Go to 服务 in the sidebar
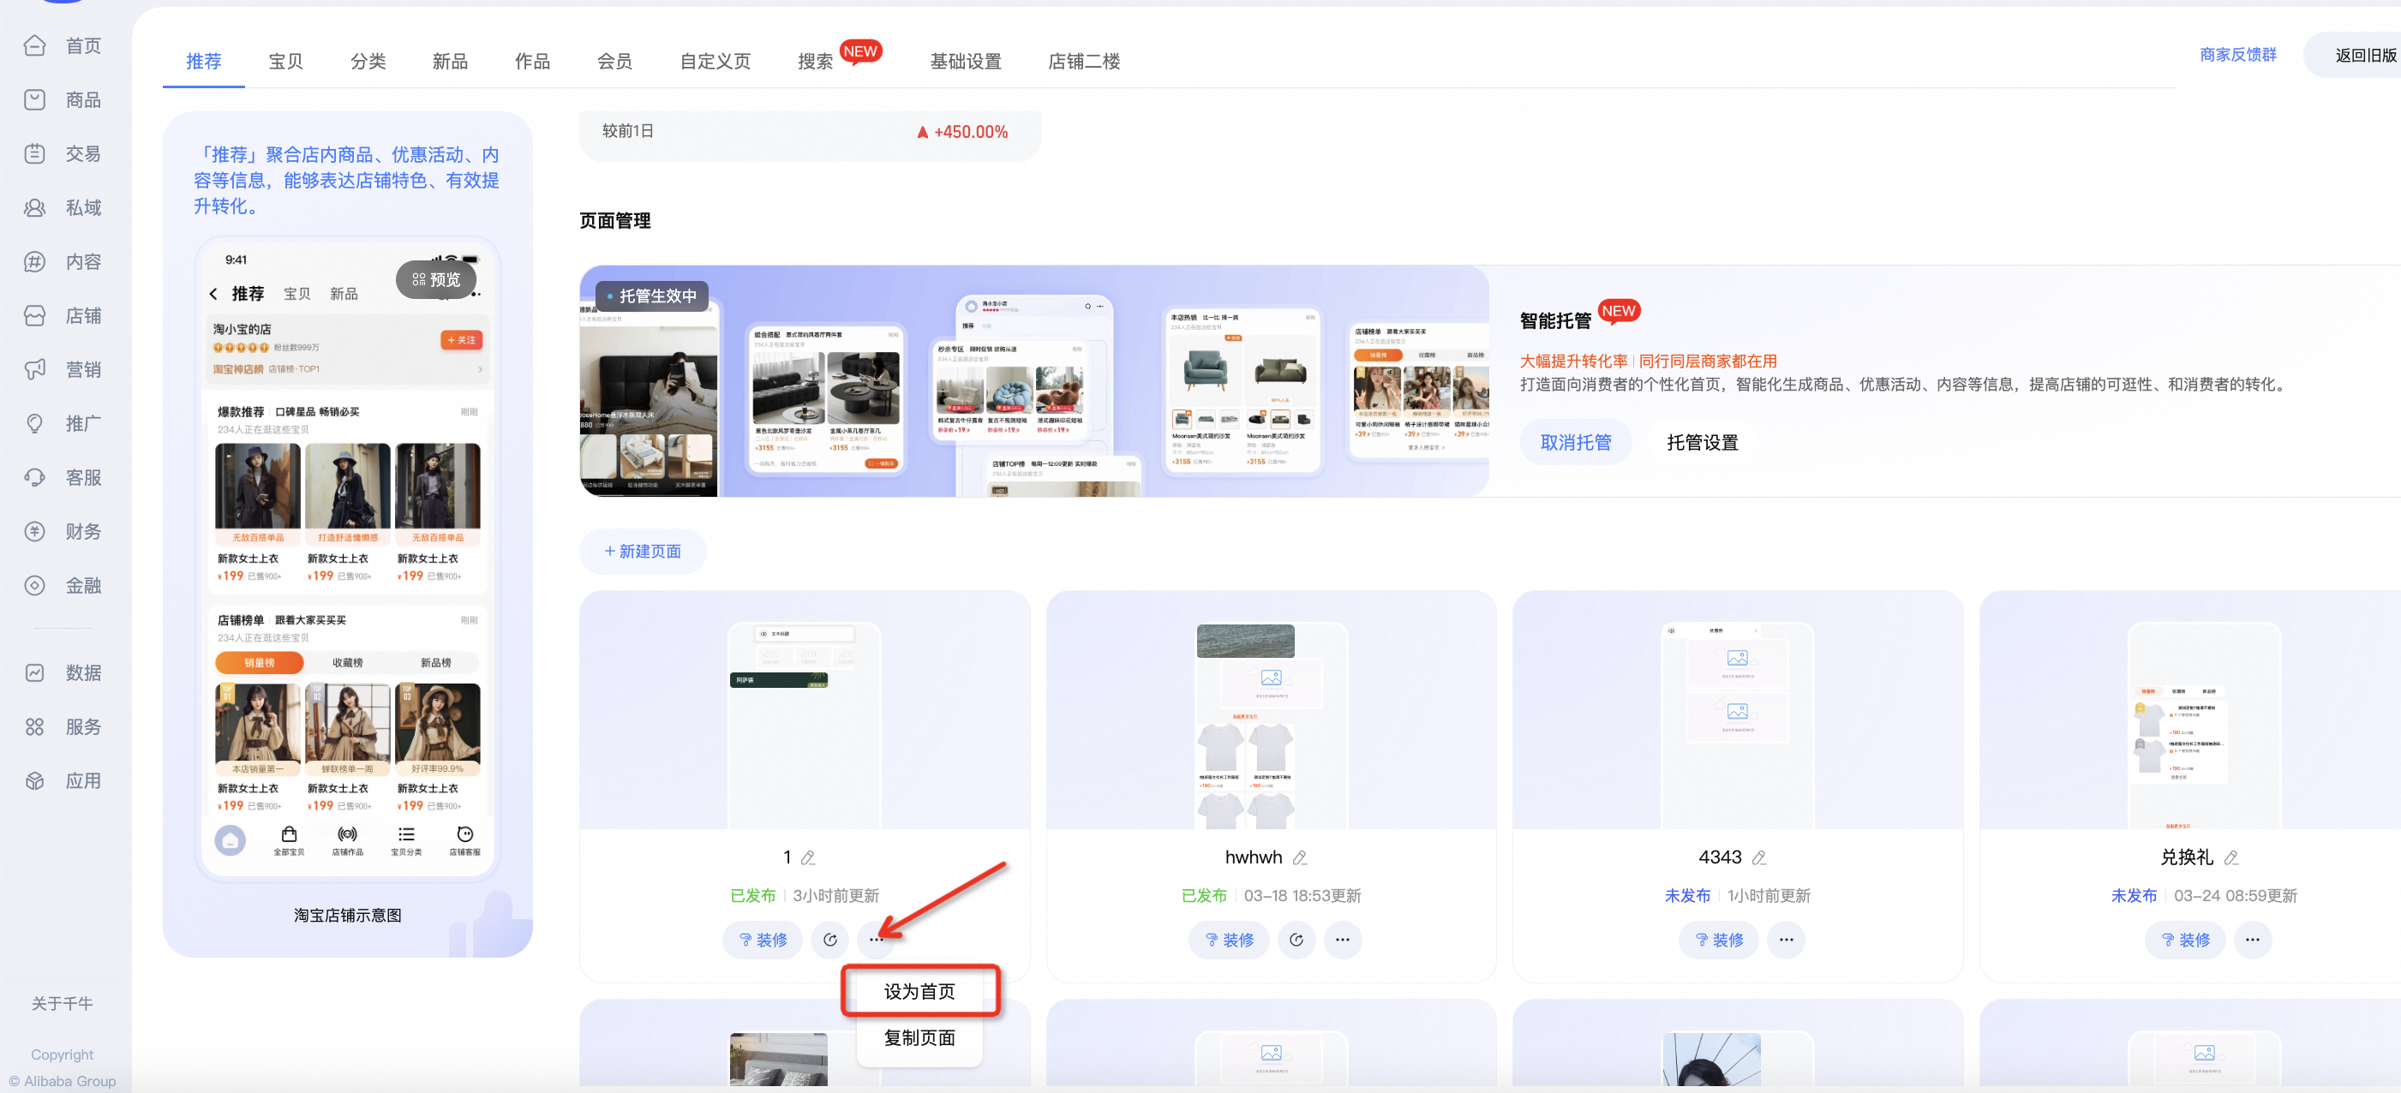Viewport: 2401px width, 1093px height. point(63,726)
